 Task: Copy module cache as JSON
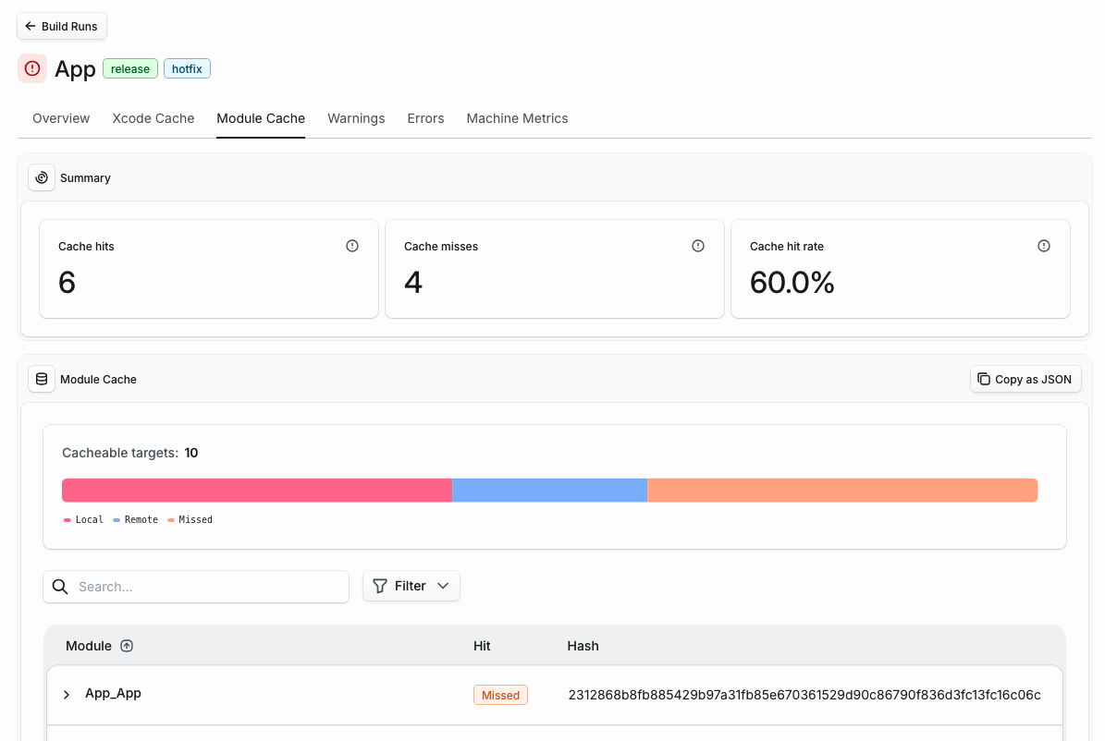coord(1025,379)
